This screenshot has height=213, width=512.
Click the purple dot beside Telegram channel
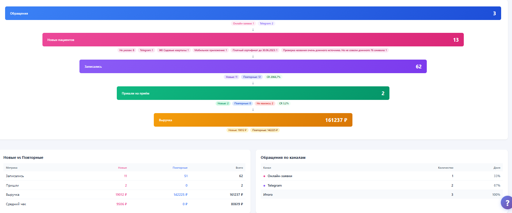click(x=264, y=185)
